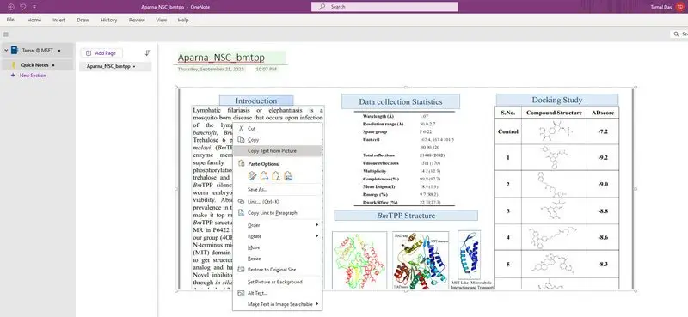Select the Aparna_NSC_bmtpp page in list
This screenshot has width=688, height=317.
(115, 67)
